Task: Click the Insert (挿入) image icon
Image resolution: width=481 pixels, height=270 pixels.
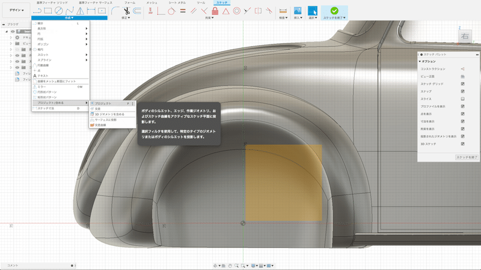Action: (x=297, y=10)
